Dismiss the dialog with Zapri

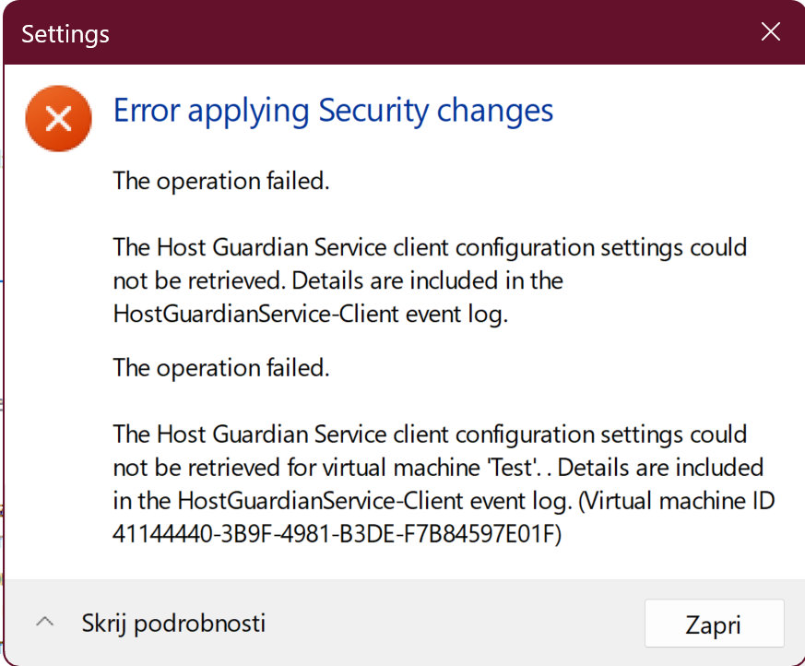pyautogui.click(x=714, y=623)
